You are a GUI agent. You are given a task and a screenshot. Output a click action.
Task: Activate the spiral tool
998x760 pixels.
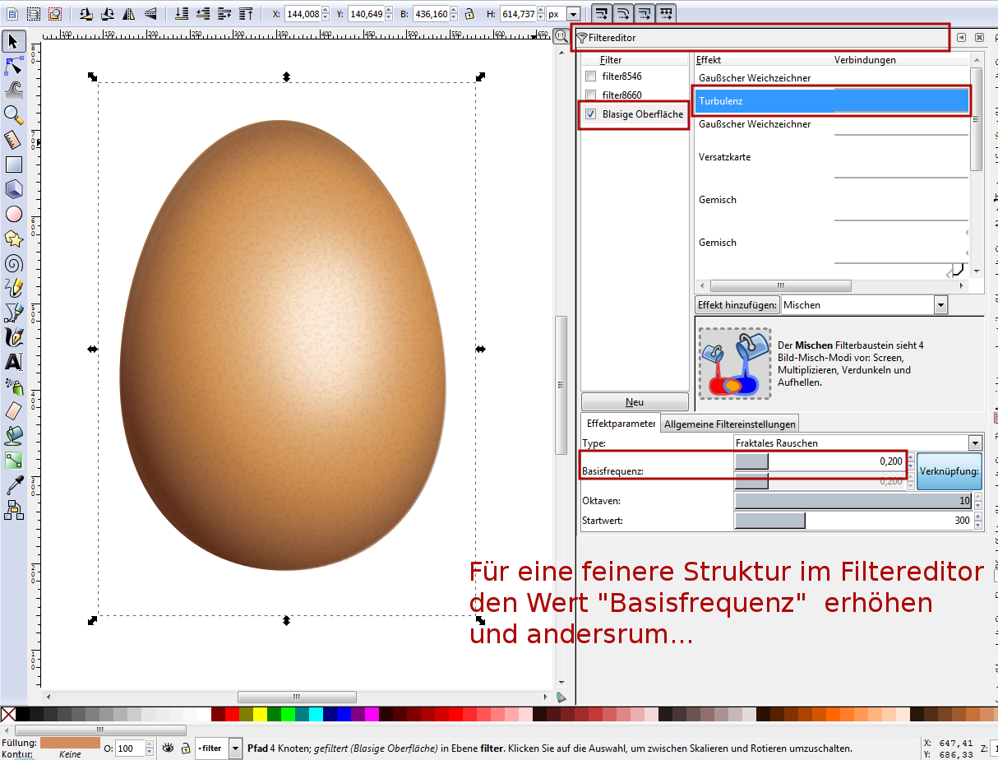click(14, 263)
